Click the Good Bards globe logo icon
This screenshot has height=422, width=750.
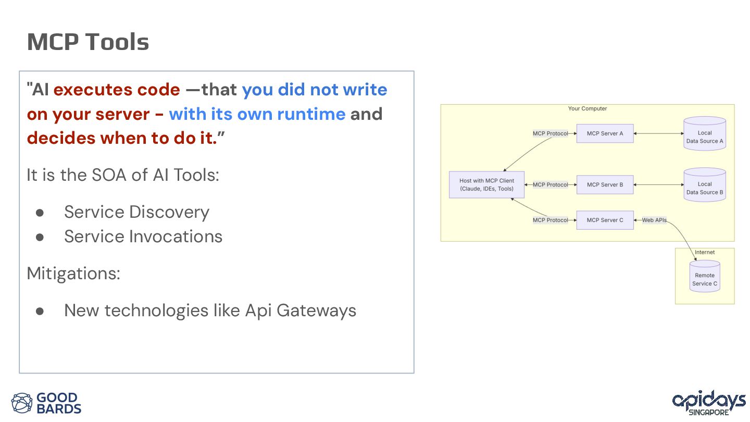[22, 403]
